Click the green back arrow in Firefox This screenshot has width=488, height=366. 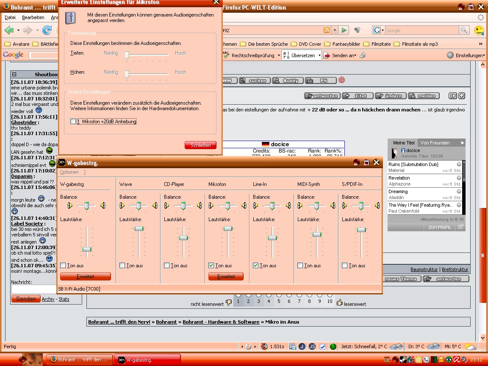click(9, 30)
